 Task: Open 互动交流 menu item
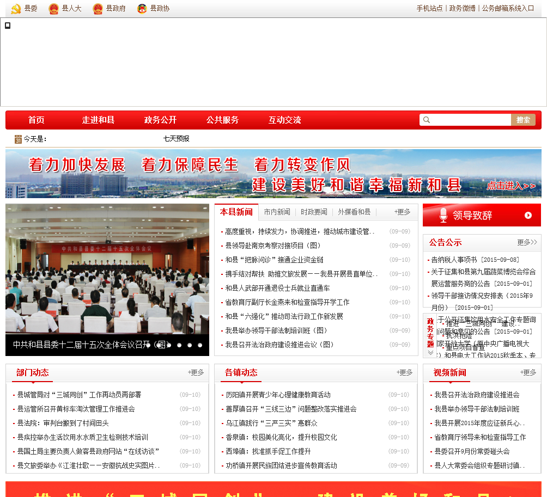tap(284, 120)
